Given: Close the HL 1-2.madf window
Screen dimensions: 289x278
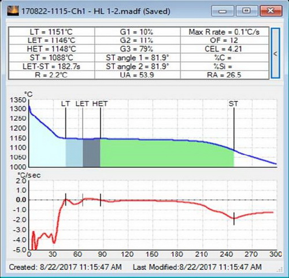Looking at the screenshot, I should (x=271, y=11).
